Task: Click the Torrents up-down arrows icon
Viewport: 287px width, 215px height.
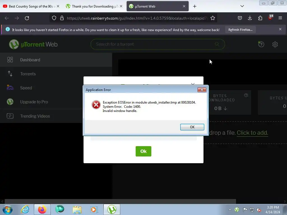Action: (x=10, y=74)
